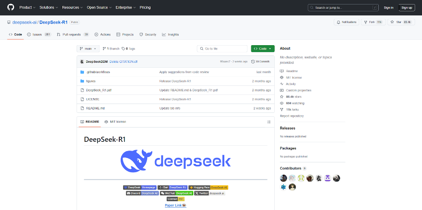Open the figures folder
Image resolution: width=422 pixels, height=210 pixels.
(91, 81)
